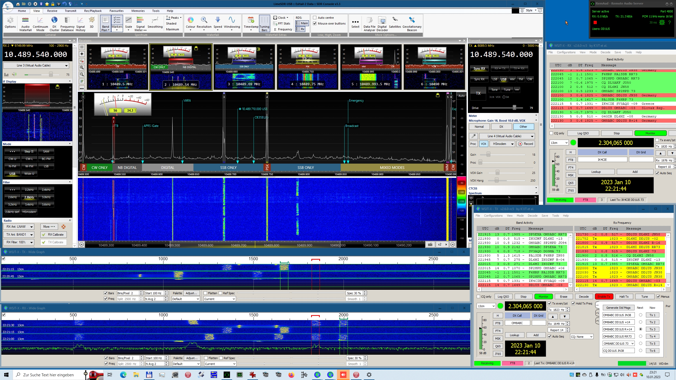Toggle Band Plan ribbon button
The image size is (676, 380).
click(105, 24)
